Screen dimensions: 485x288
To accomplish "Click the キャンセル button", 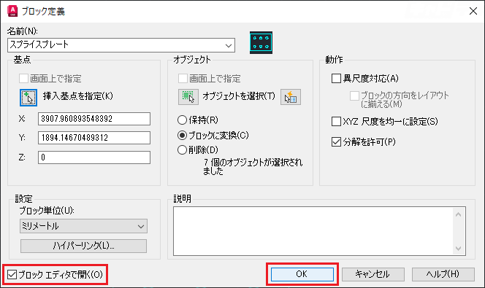I will coord(373,274).
